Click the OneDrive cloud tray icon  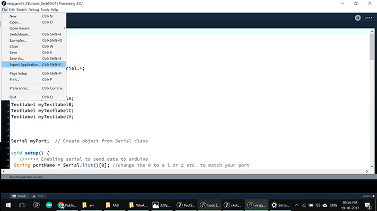tap(325, 205)
